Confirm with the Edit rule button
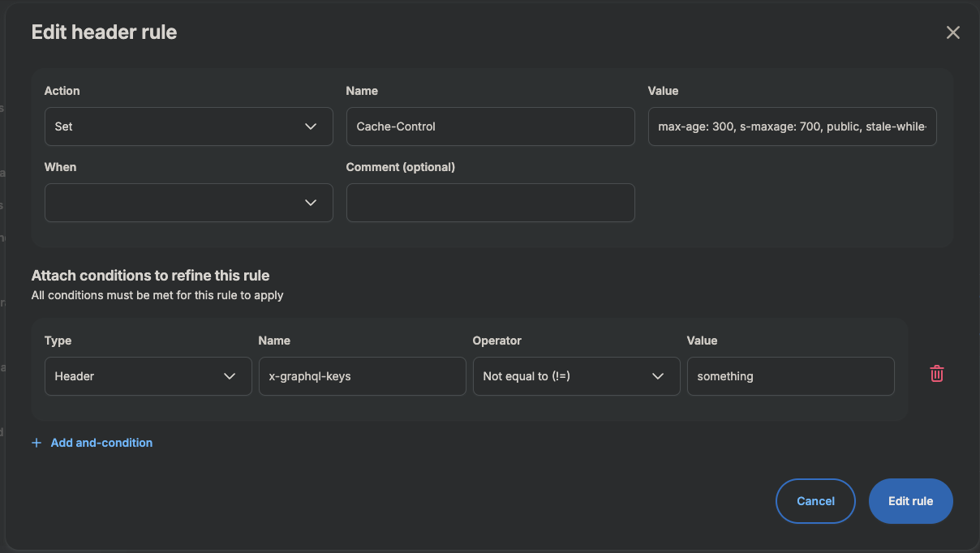980x553 pixels. coord(911,501)
